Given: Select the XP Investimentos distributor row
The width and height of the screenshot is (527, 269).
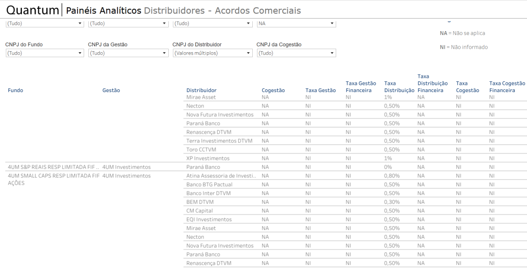Looking at the screenshot, I should (208, 158).
